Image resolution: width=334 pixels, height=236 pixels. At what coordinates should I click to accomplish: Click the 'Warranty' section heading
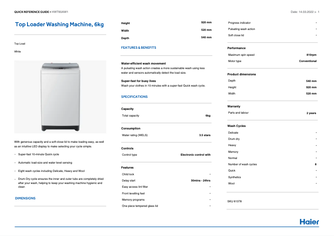234,106
